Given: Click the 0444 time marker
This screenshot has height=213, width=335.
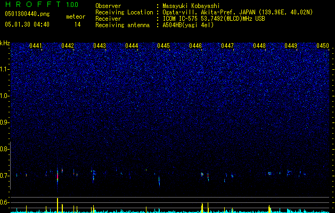Looking at the screenshot, I should point(132,46).
